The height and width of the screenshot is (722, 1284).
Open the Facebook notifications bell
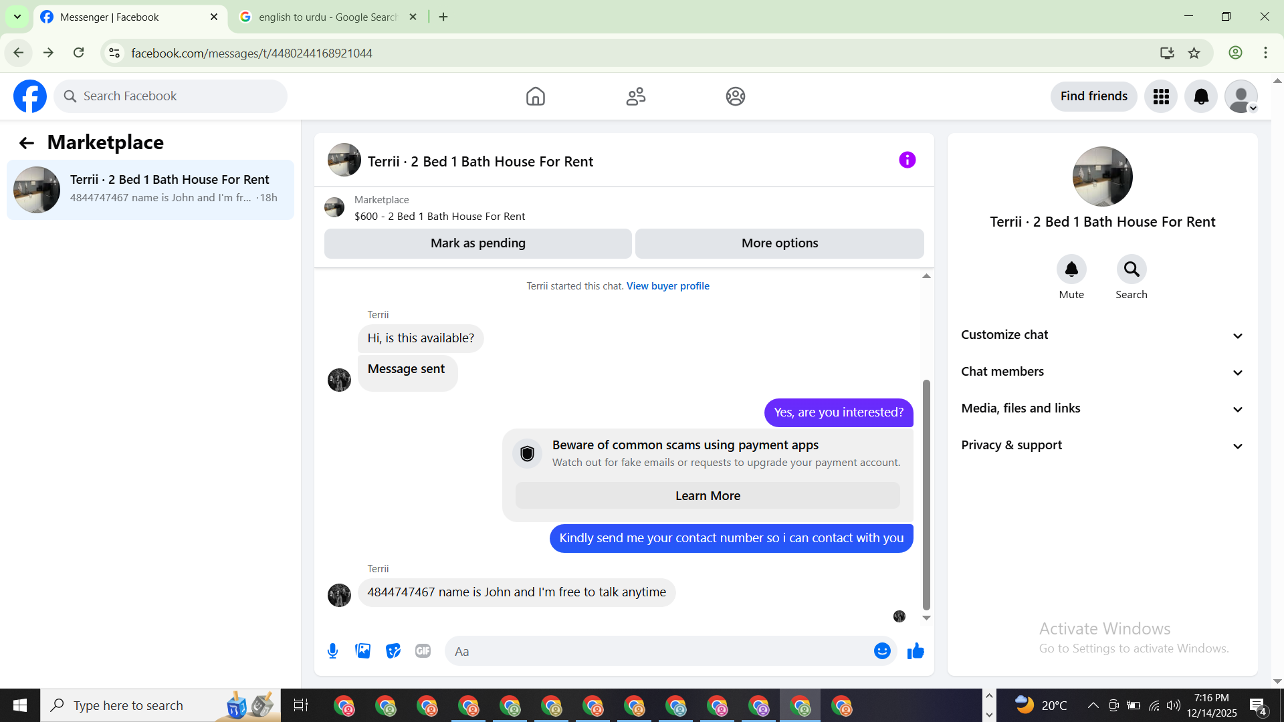coord(1200,96)
